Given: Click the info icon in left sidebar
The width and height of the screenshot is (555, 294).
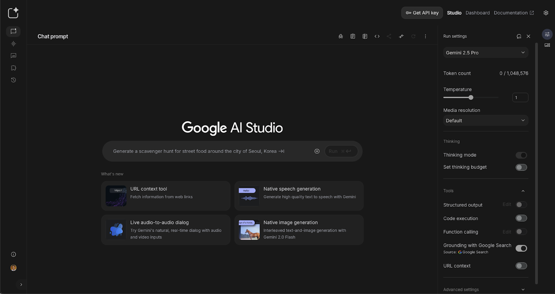Looking at the screenshot, I should click(x=13, y=254).
